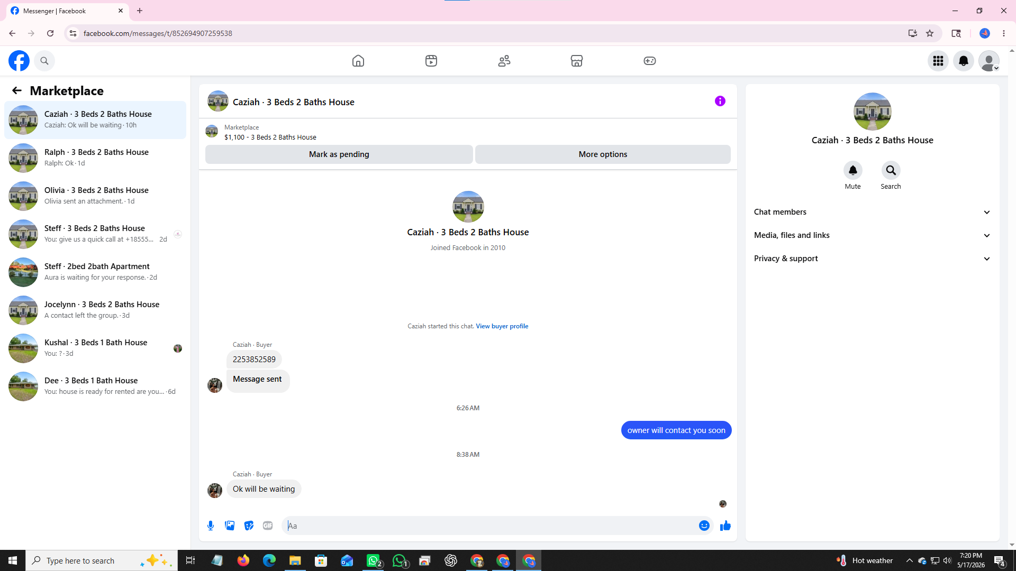
Task: Show hidden system tray icons
Action: 910,560
